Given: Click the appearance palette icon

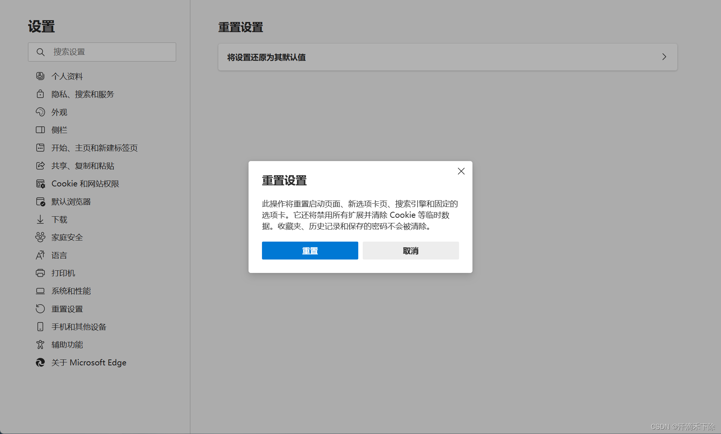Looking at the screenshot, I should click(40, 112).
